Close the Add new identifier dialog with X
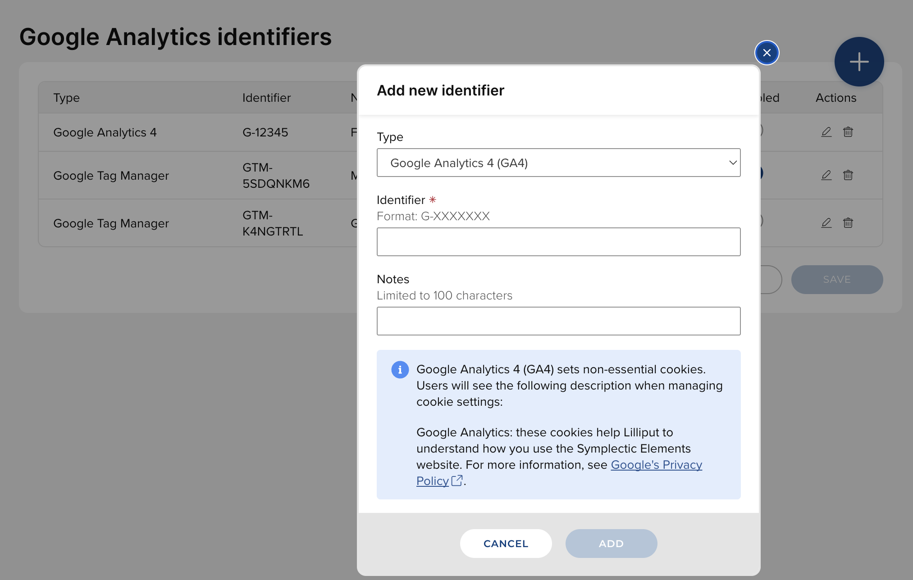The height and width of the screenshot is (580, 913). pos(767,53)
